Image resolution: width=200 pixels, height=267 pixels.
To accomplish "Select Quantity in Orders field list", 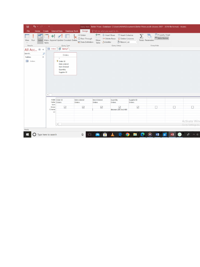I will pos(62,69).
